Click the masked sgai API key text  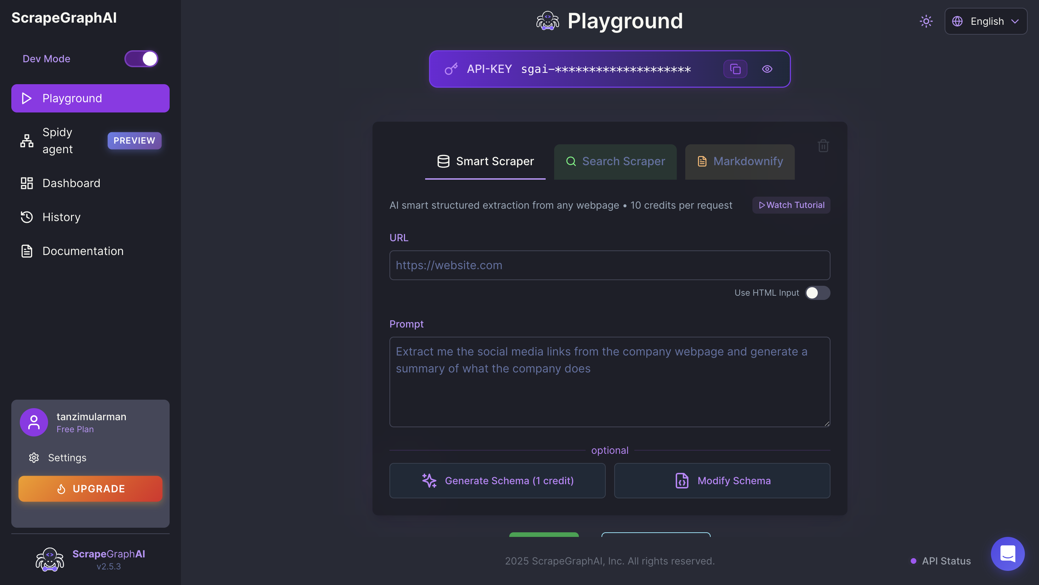[606, 69]
